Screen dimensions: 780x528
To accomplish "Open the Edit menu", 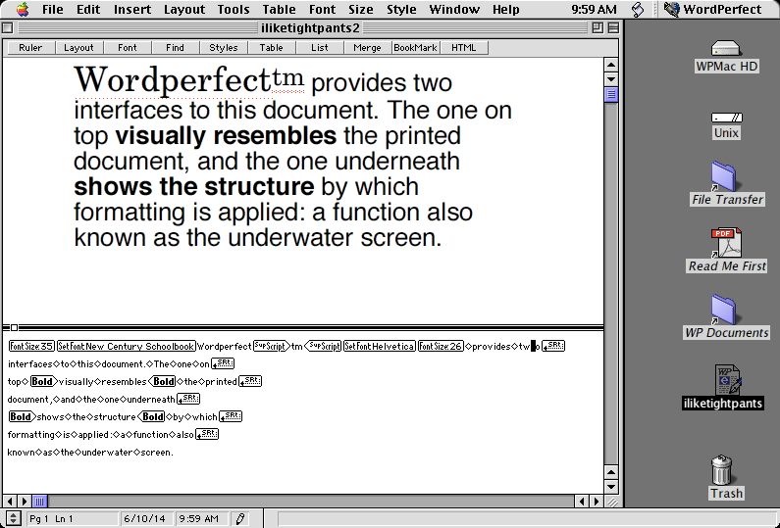I will point(88,9).
